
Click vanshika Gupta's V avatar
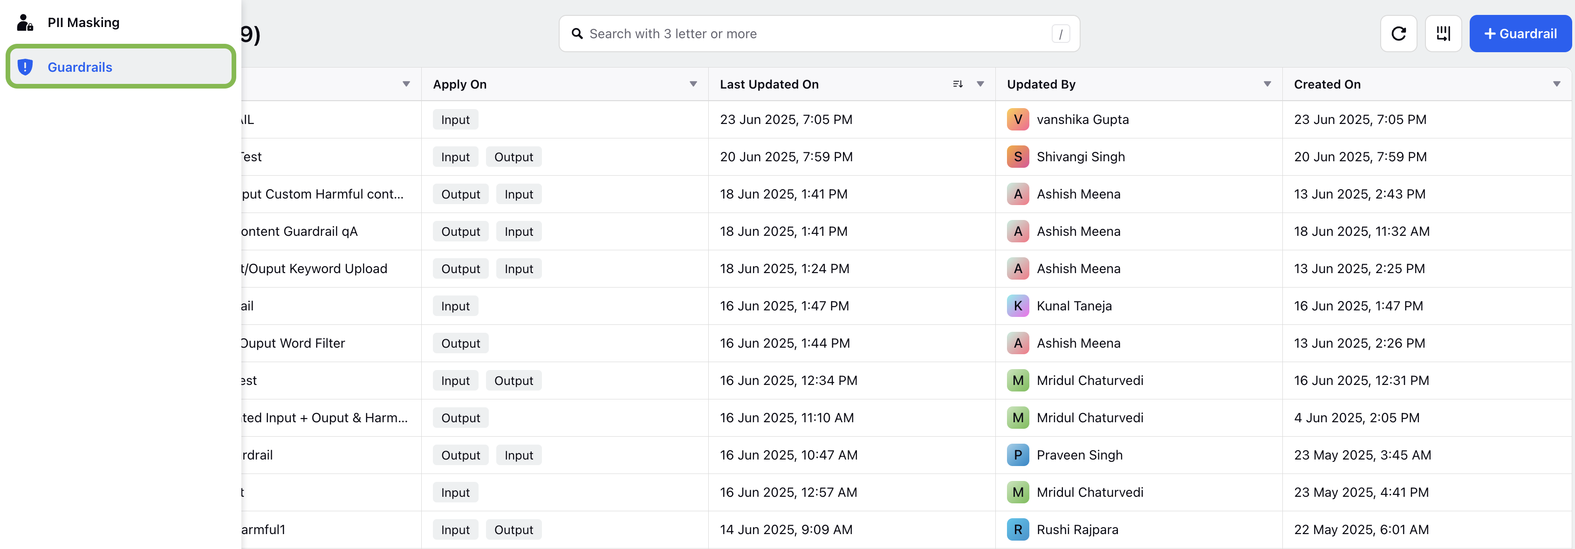click(x=1017, y=119)
